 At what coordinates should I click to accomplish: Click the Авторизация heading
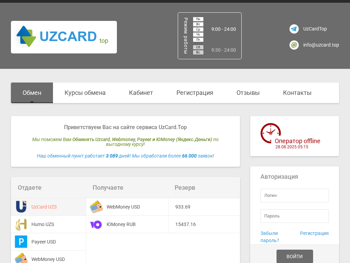point(279,177)
